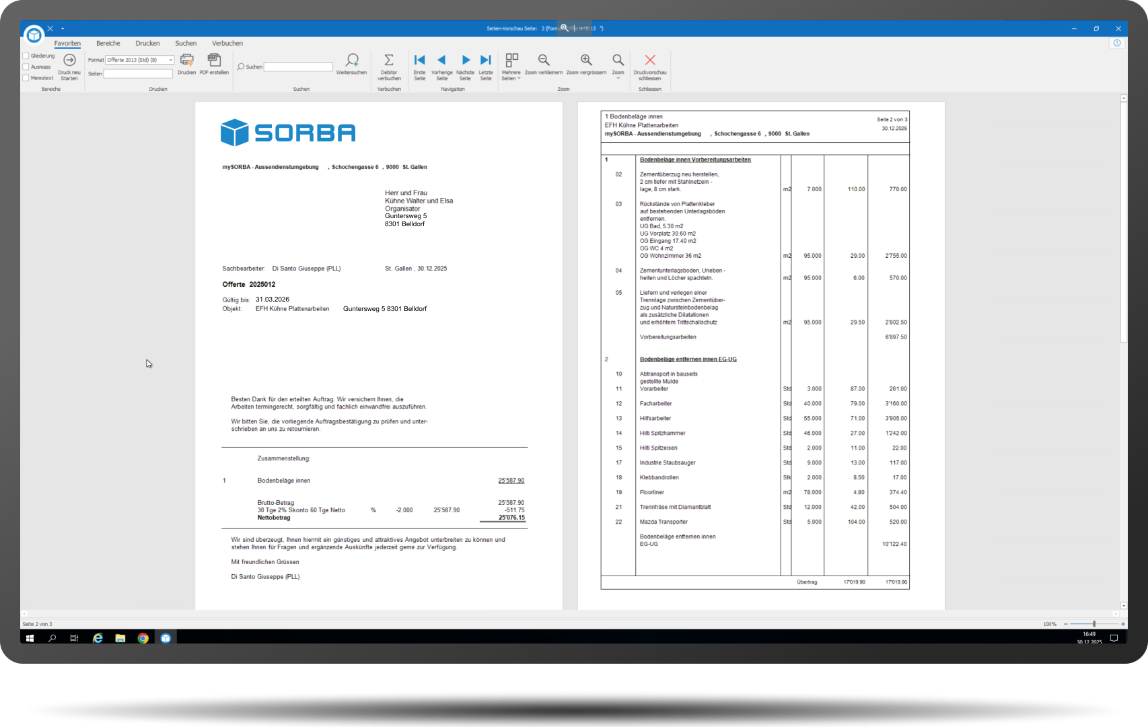Go to Nächste Seite (next page)
This screenshot has width=1148, height=727.
[465, 63]
